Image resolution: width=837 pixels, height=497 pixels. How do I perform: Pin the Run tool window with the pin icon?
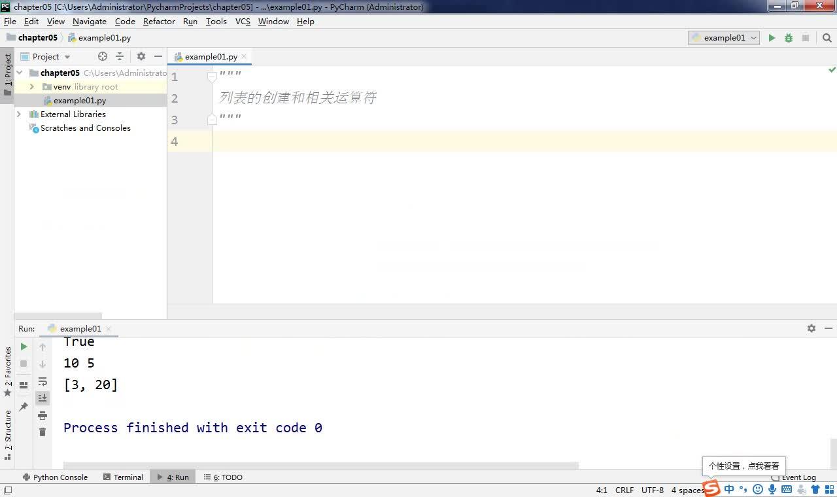coord(24,406)
